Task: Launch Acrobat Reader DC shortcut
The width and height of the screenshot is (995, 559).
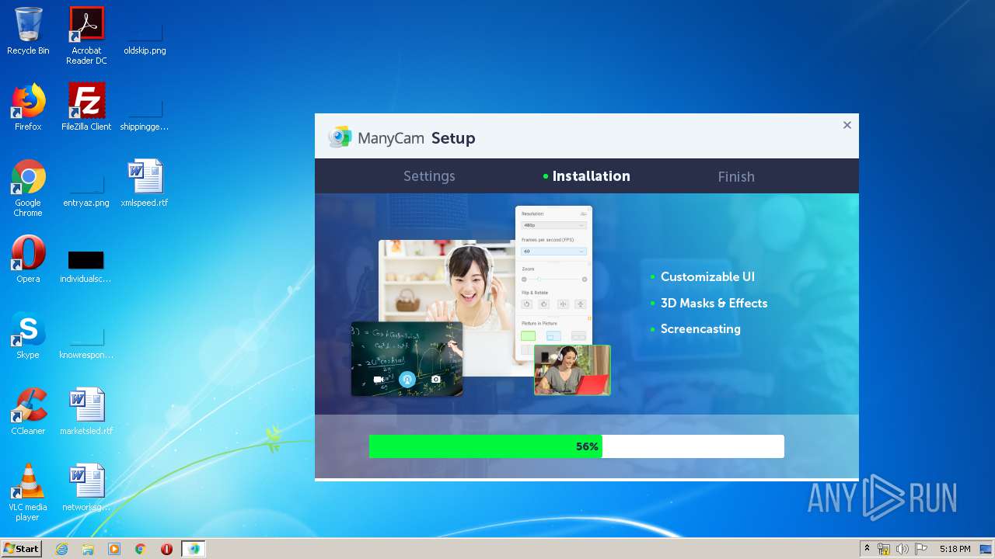Action: 86,36
